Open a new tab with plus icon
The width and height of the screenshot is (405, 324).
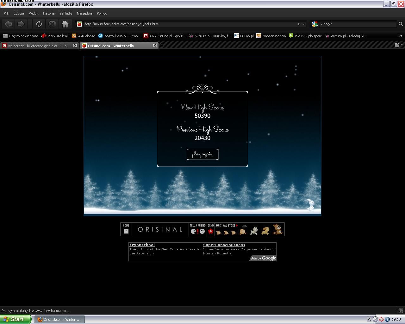pyautogui.click(x=162, y=45)
